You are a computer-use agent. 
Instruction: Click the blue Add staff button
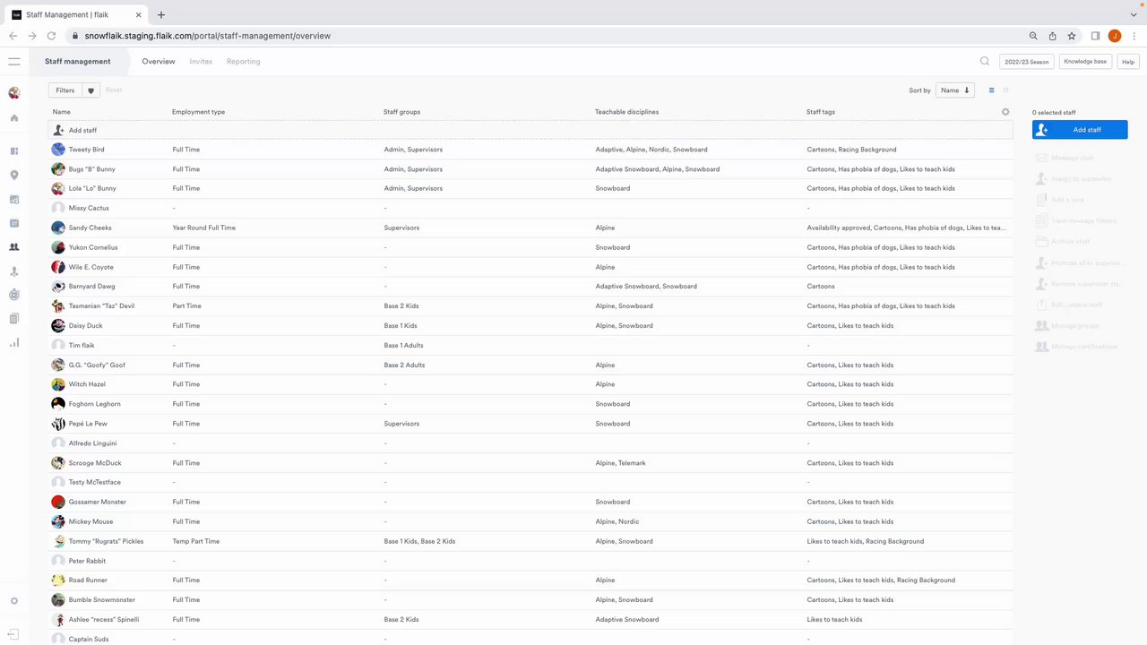tap(1080, 130)
